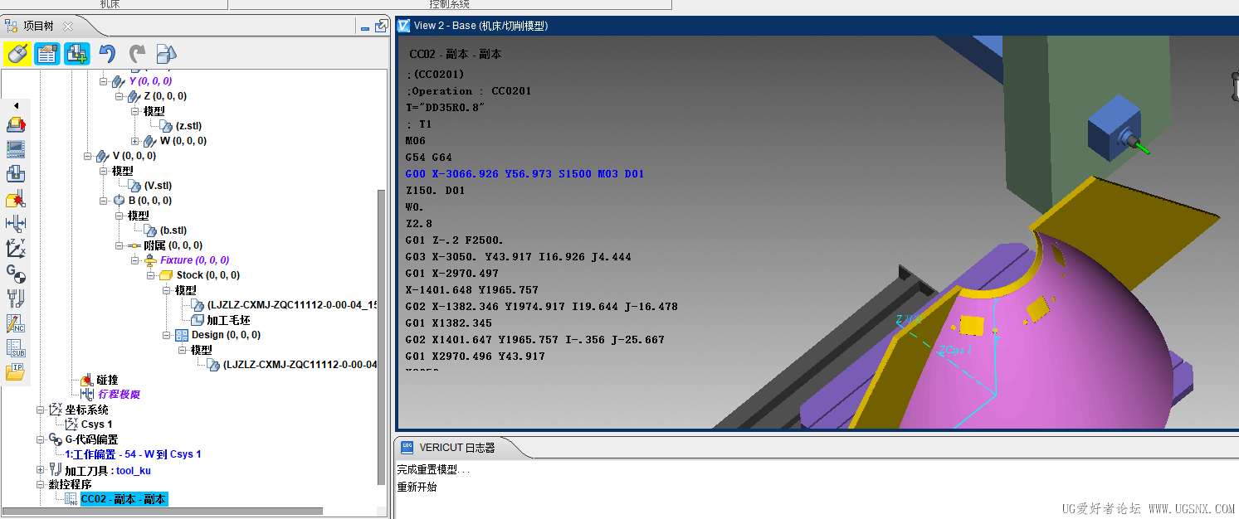Click the ZYX coordinate systems sidebar icon

16,248
